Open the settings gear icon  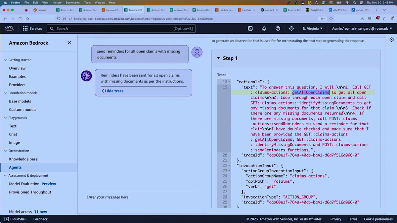coord(291,28)
